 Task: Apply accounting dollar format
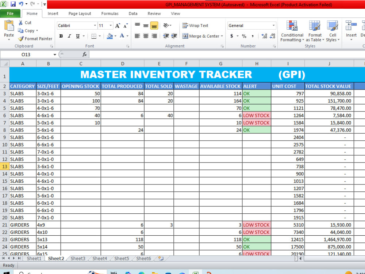click(x=232, y=36)
